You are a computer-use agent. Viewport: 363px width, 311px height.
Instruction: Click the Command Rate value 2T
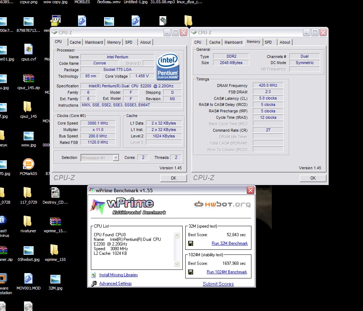[x=268, y=130]
